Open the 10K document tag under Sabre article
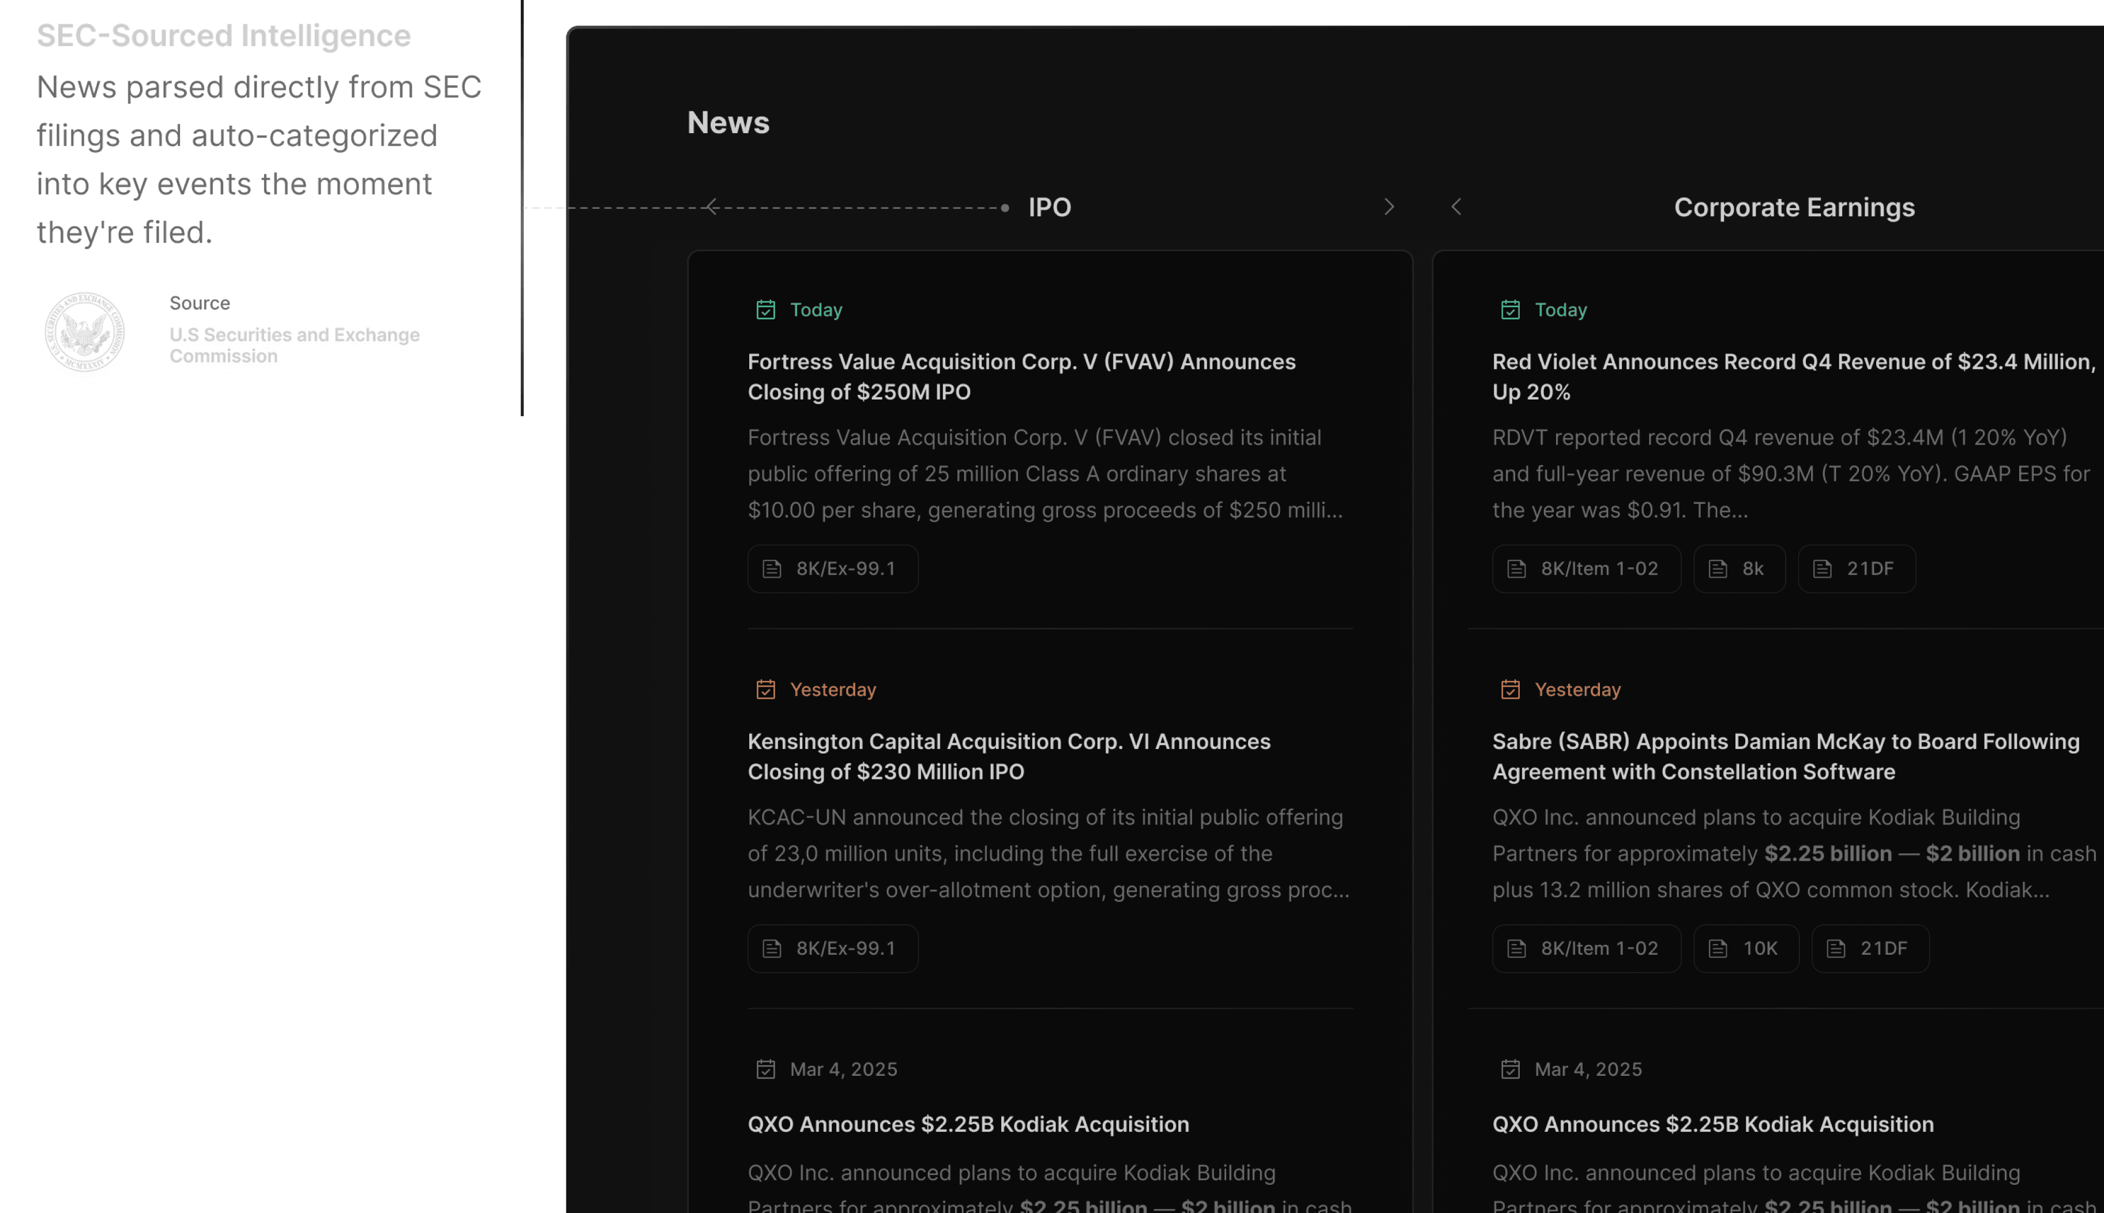The image size is (2104, 1213). coord(1746,949)
